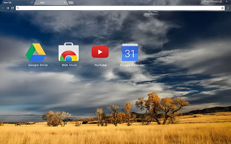Focus the address bar input
The width and height of the screenshot is (231, 144).
pyautogui.click(x=120, y=8)
